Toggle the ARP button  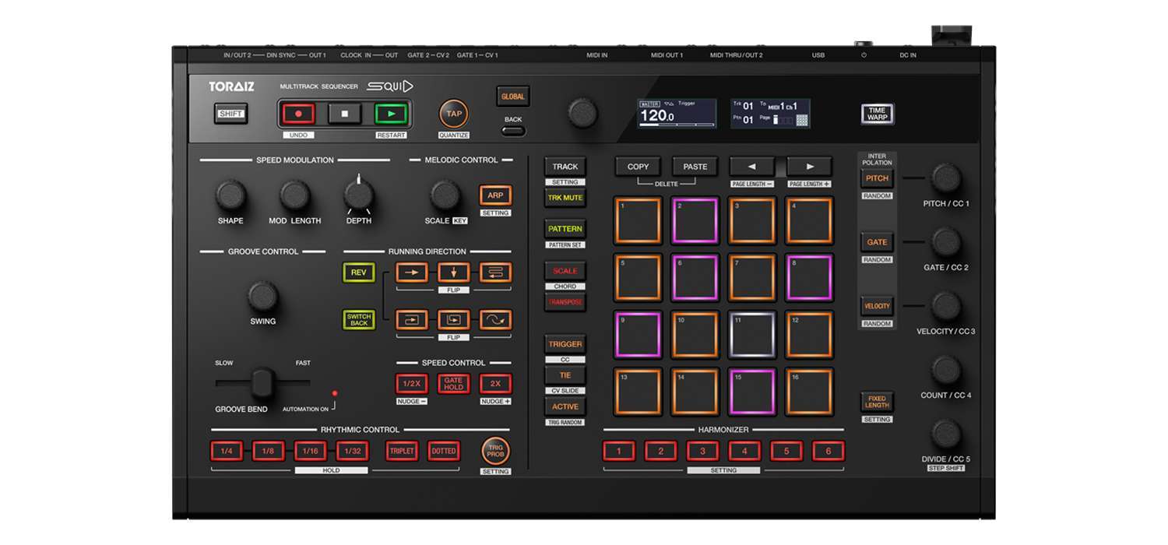495,195
